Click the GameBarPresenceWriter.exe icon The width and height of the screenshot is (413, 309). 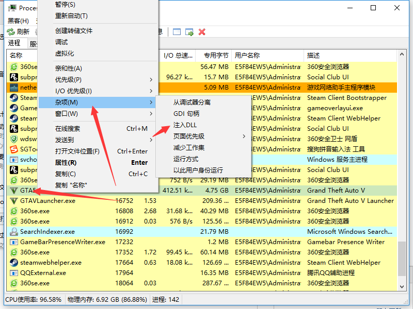click(14, 242)
